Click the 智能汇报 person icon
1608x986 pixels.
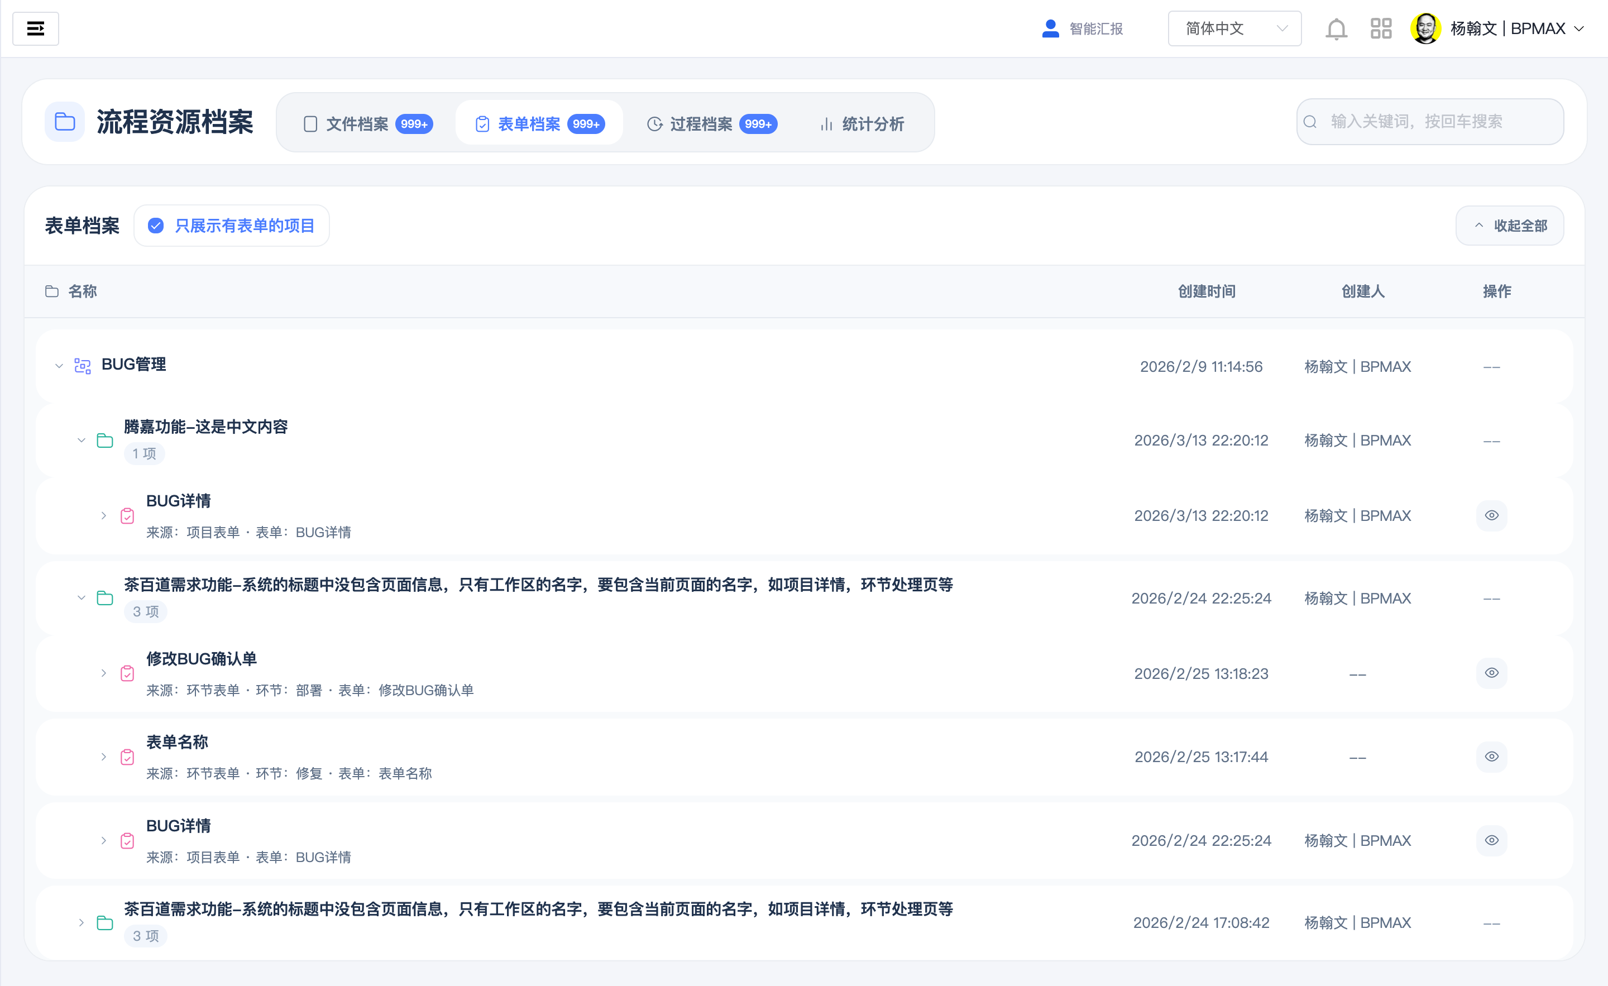[x=1049, y=28]
